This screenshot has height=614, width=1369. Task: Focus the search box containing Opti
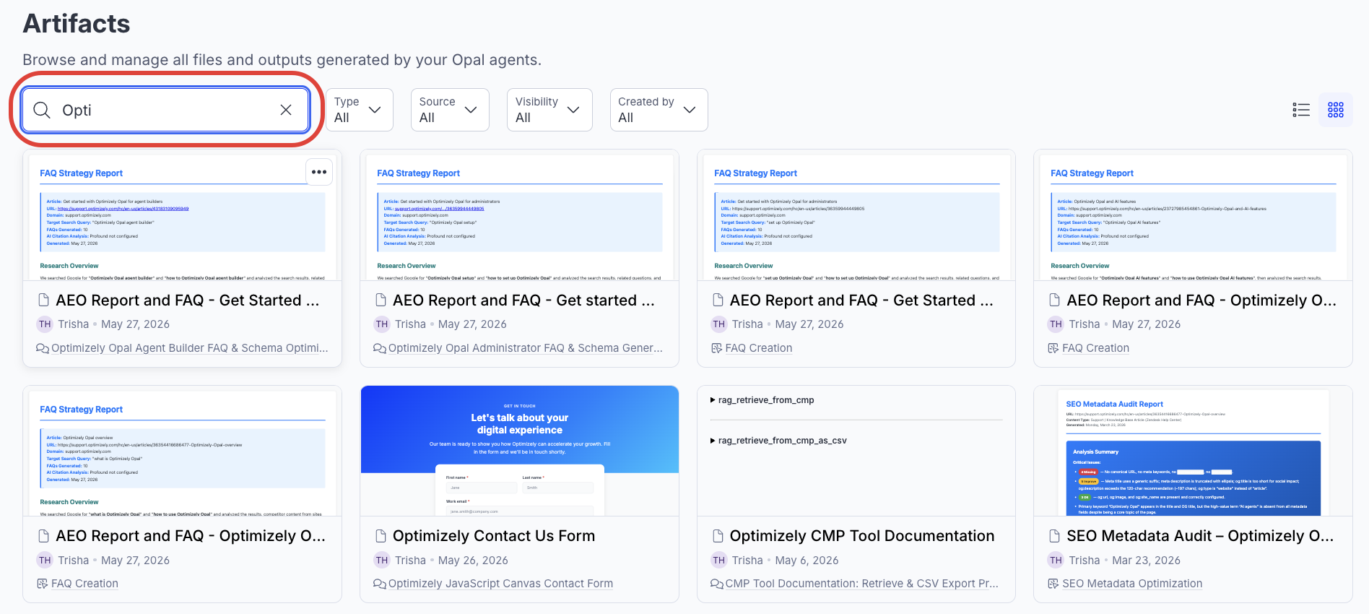pyautogui.click(x=165, y=110)
